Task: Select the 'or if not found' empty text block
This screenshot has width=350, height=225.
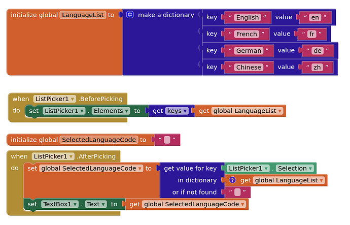Action: pos(237,192)
